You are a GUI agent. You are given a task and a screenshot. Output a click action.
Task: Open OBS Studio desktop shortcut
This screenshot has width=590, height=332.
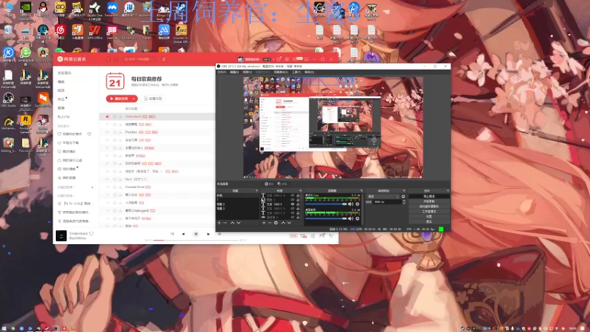[x=8, y=100]
